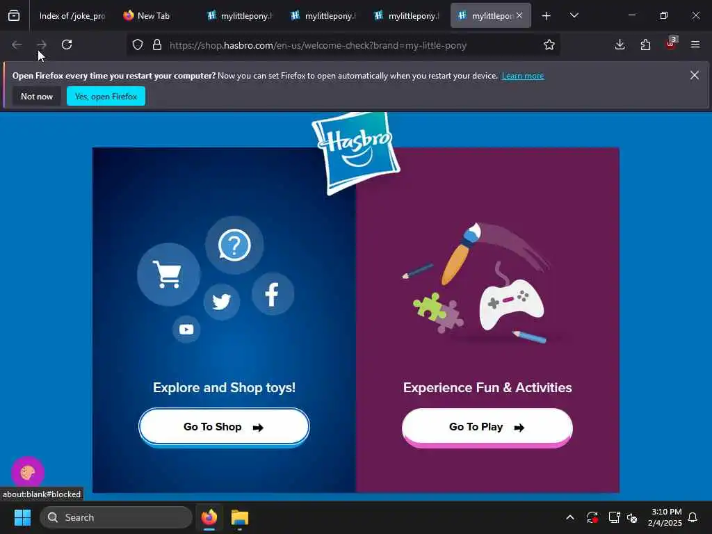
Task: Click the sync status tray icon
Action: pyautogui.click(x=592, y=517)
